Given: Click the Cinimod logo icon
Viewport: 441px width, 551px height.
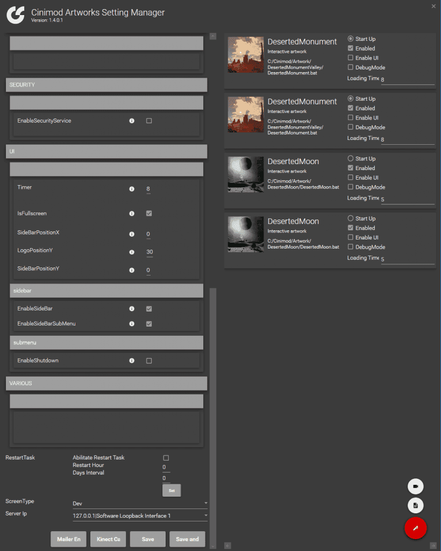Looking at the screenshot, I should pyautogui.click(x=16, y=15).
